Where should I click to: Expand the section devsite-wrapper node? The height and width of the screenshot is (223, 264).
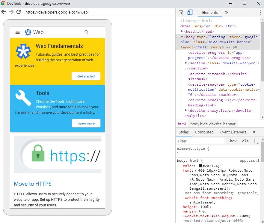click(186, 63)
